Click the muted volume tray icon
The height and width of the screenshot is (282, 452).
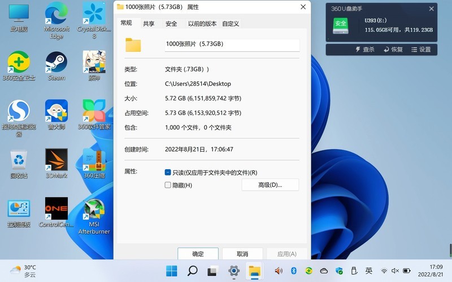(395, 271)
